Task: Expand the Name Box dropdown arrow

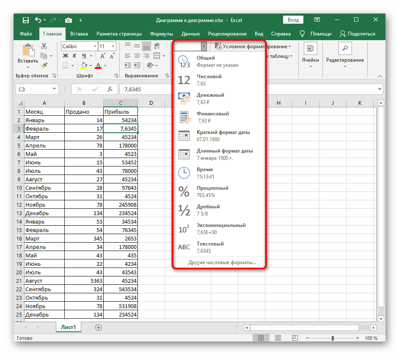Action: [54, 89]
